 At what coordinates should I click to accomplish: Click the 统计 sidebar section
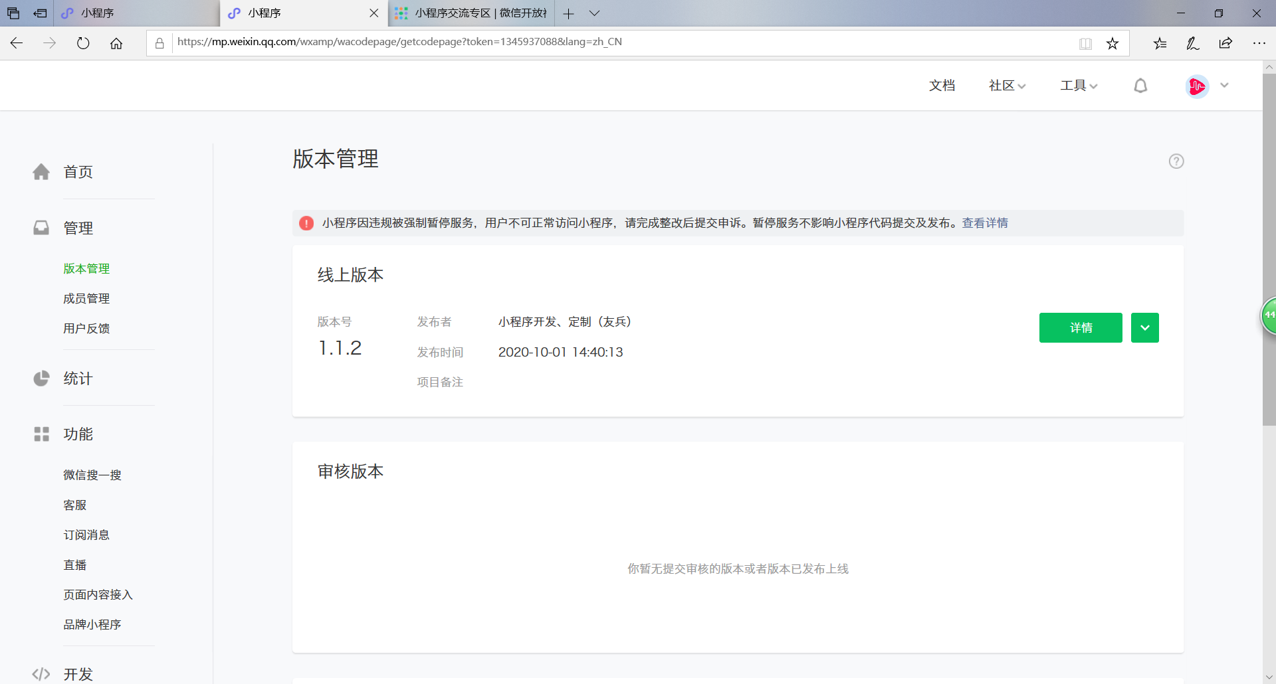(x=78, y=379)
